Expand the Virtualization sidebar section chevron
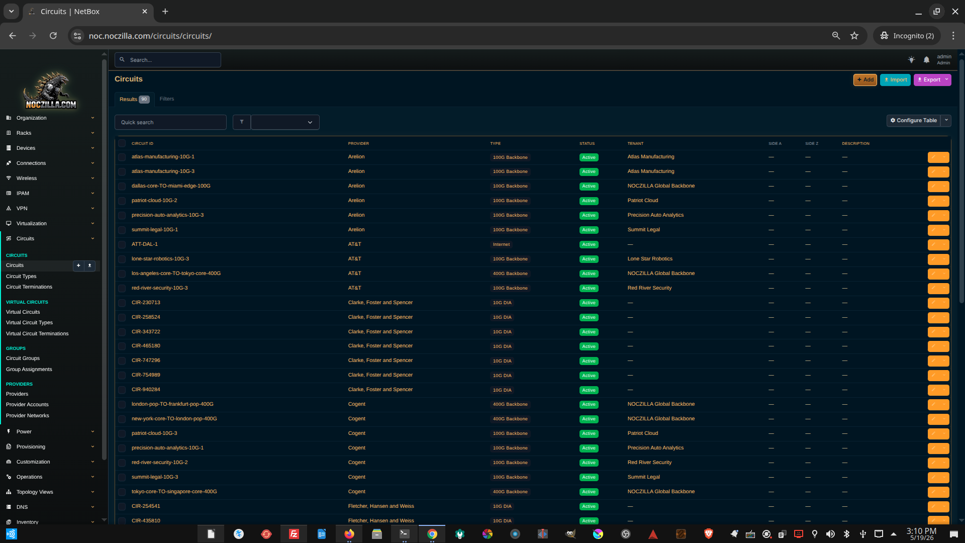The width and height of the screenshot is (965, 543). pyautogui.click(x=92, y=224)
